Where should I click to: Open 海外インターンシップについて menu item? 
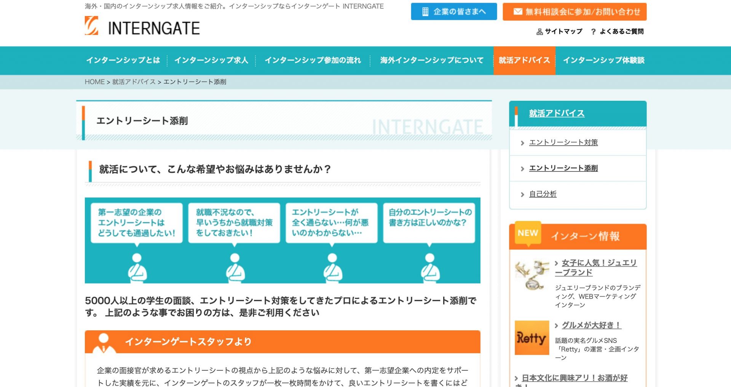tap(431, 60)
